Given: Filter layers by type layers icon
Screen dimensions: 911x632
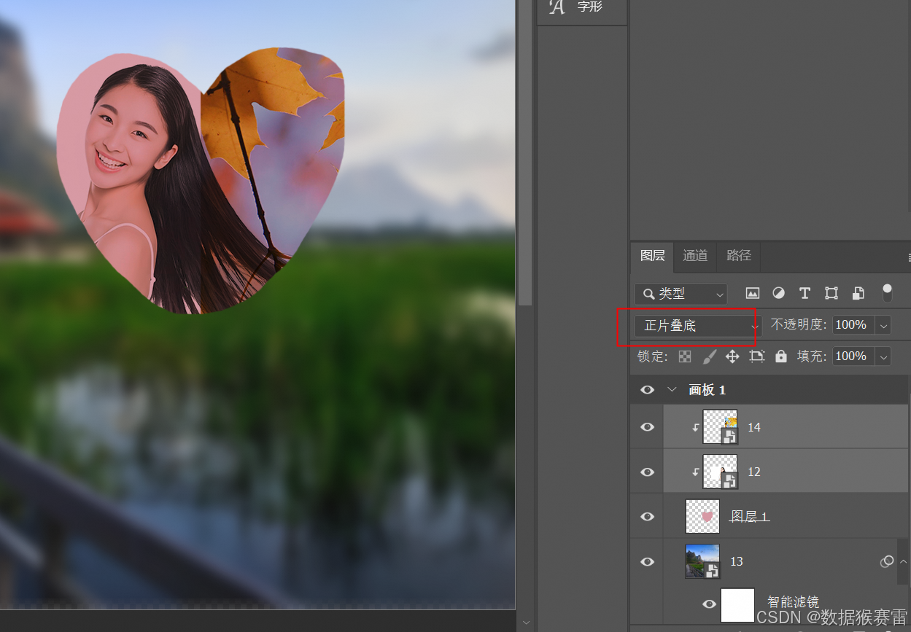Looking at the screenshot, I should pos(805,293).
